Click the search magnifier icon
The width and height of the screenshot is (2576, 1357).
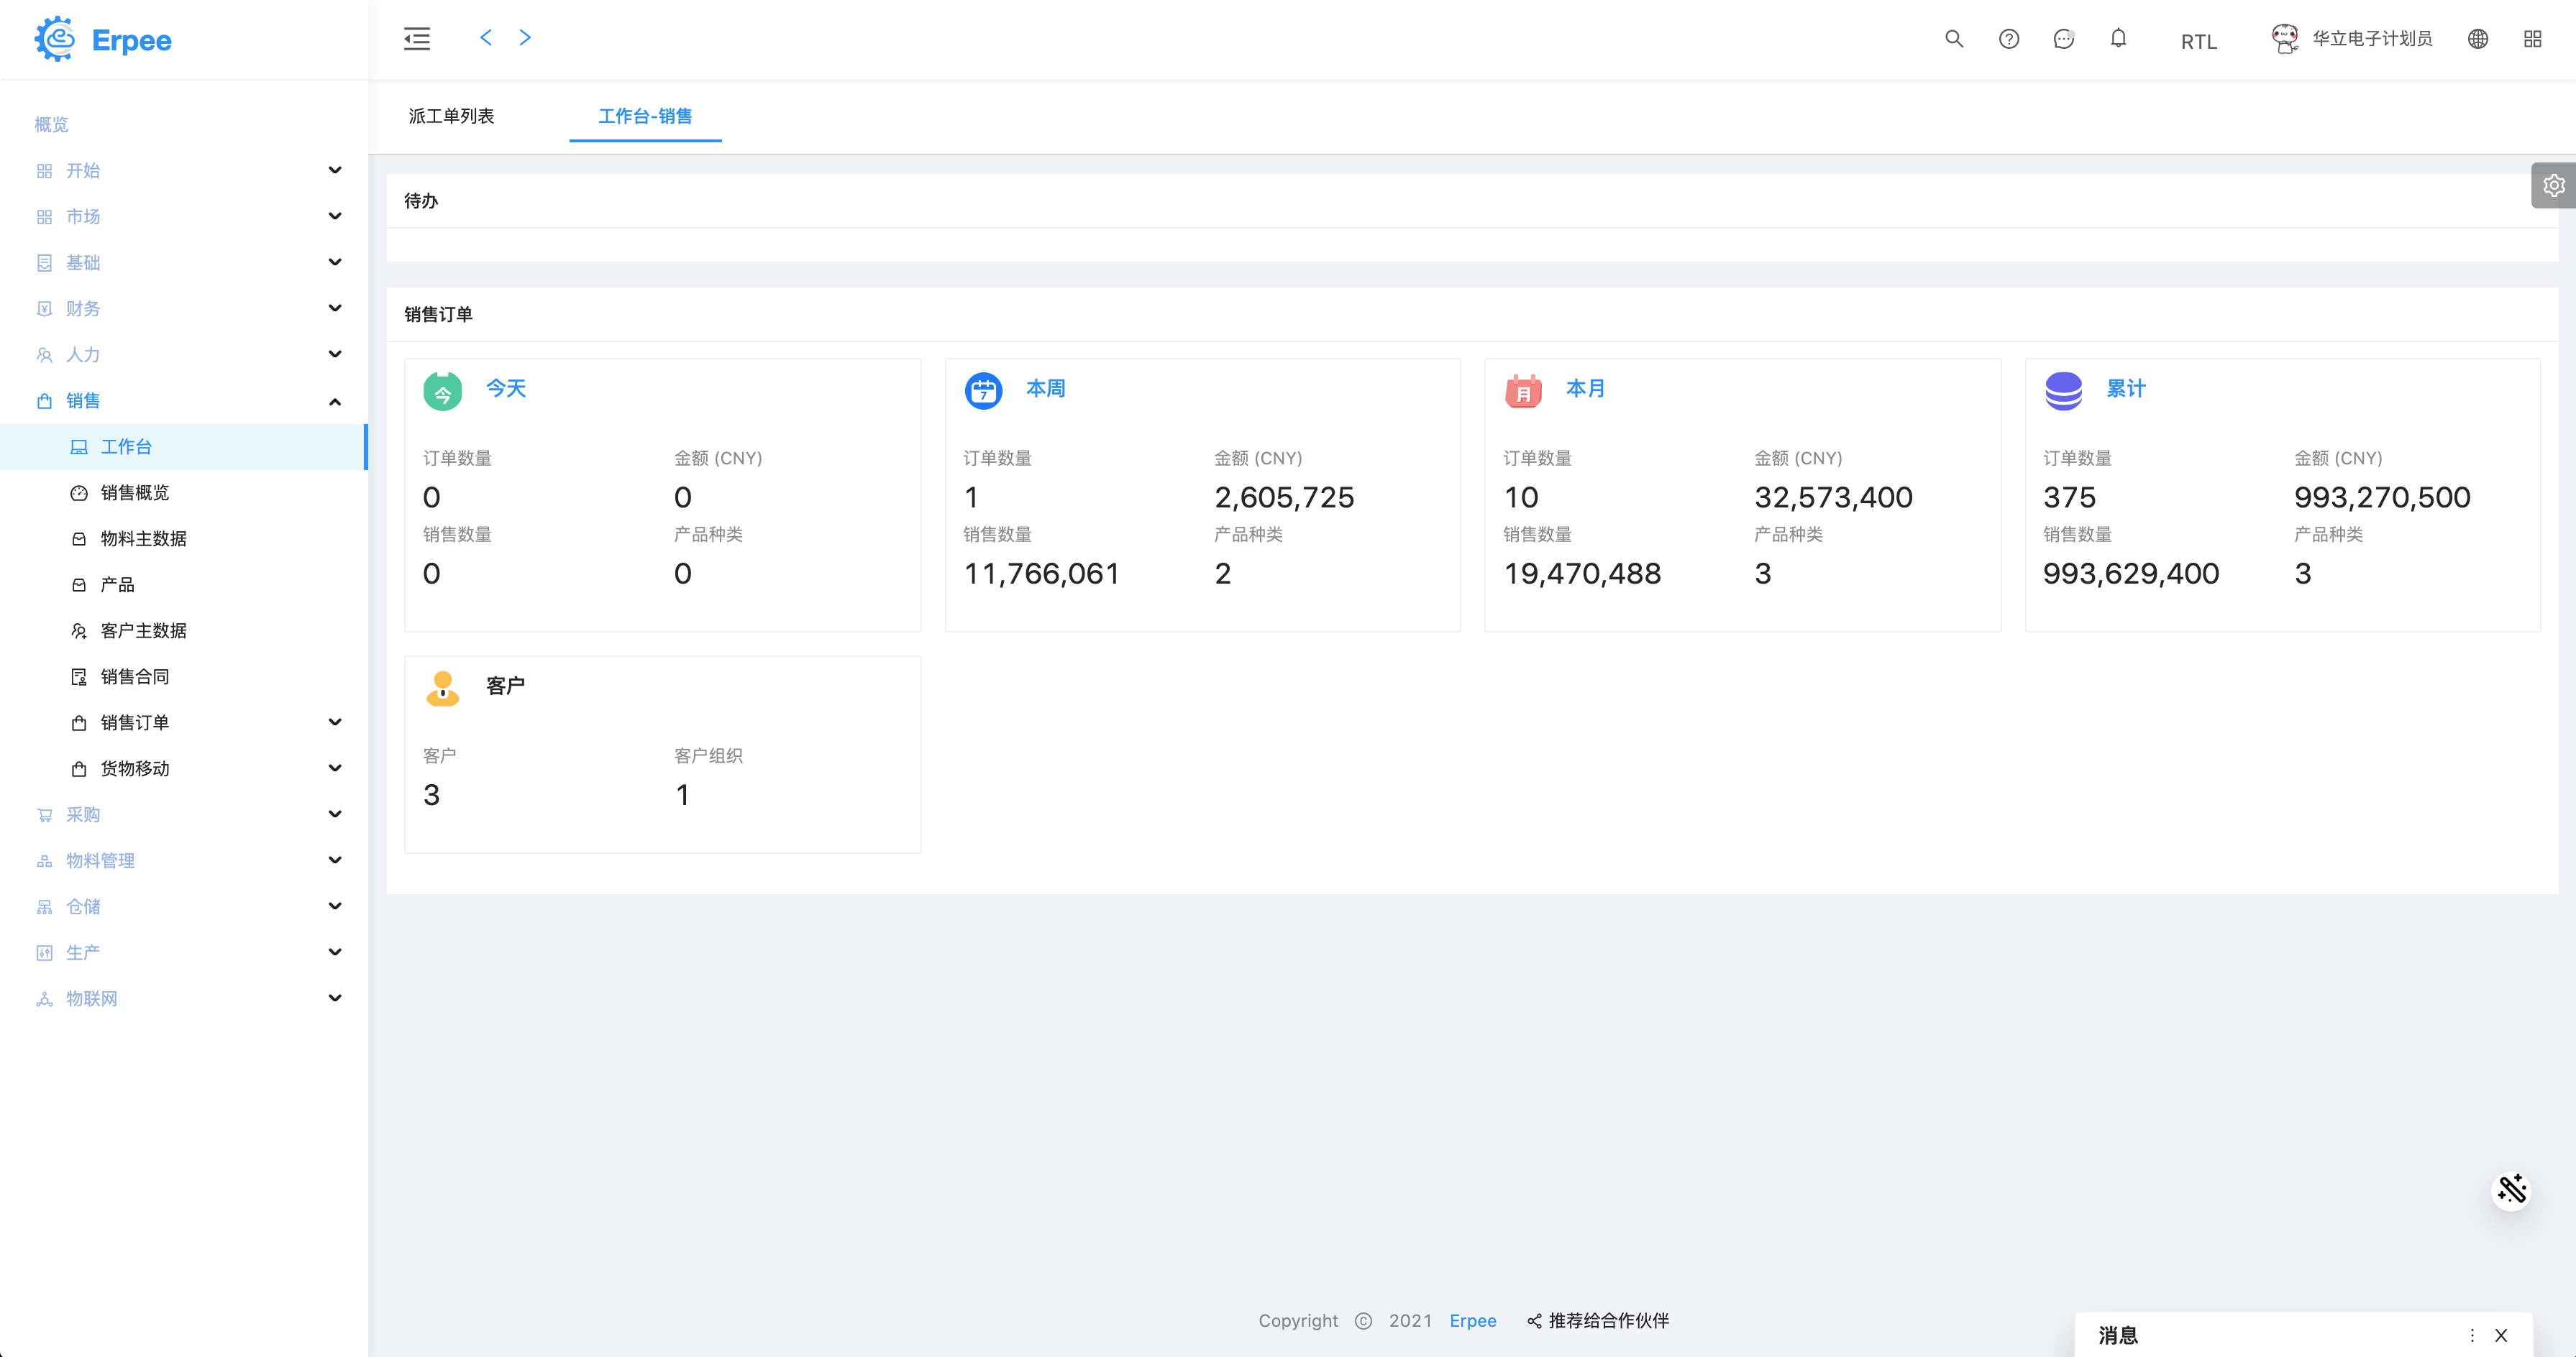tap(1953, 39)
